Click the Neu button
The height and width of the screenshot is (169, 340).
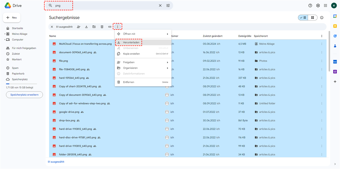[12, 18]
